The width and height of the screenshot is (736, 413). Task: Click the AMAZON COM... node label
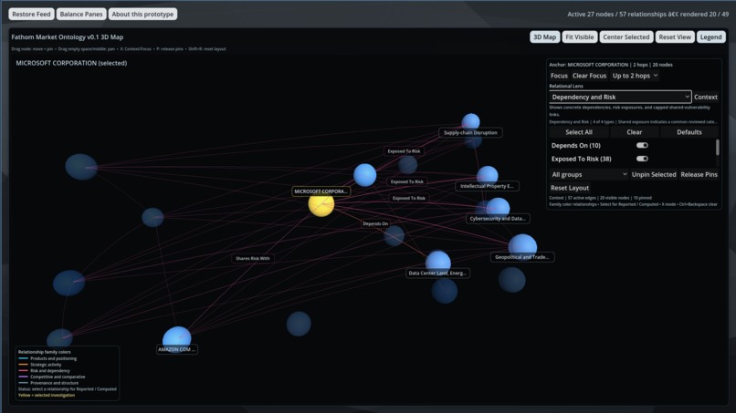[176, 349]
